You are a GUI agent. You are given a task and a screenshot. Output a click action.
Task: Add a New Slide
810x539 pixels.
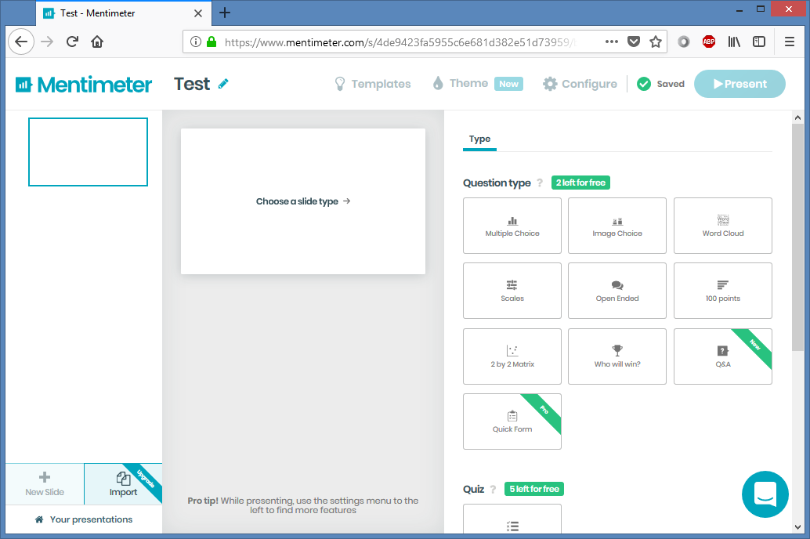pyautogui.click(x=44, y=484)
